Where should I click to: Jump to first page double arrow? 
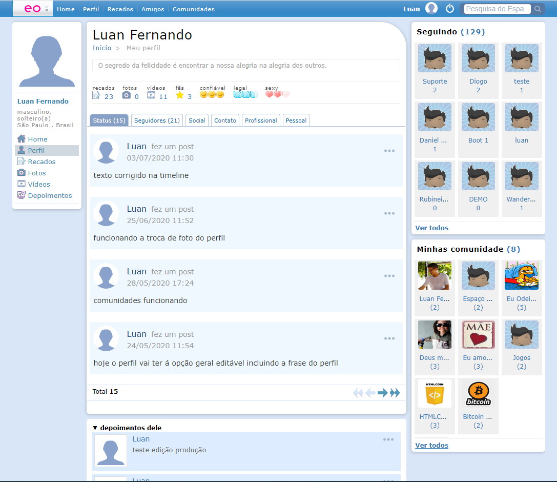click(358, 393)
